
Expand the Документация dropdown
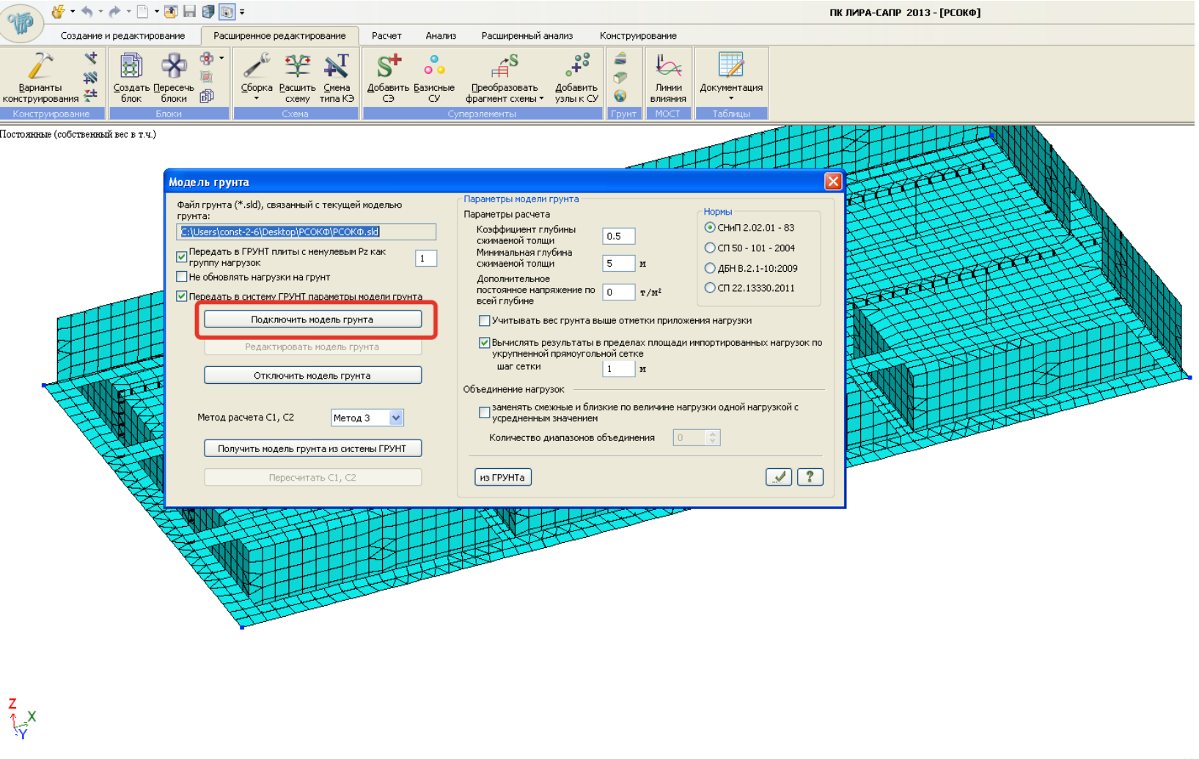click(731, 98)
